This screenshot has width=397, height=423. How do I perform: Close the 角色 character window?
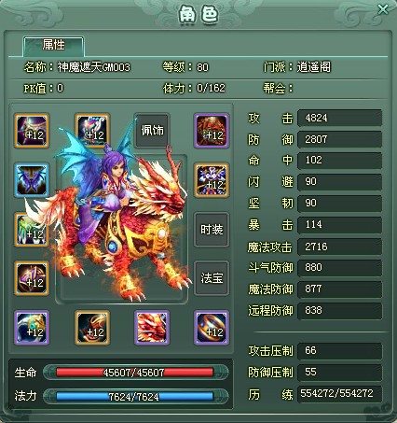[x=383, y=9]
